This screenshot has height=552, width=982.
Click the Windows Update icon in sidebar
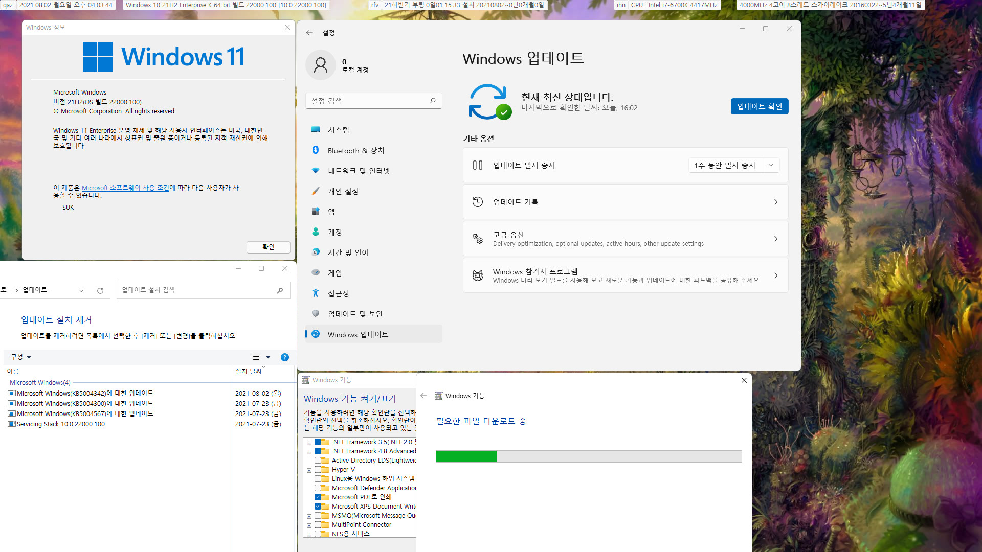tap(315, 334)
